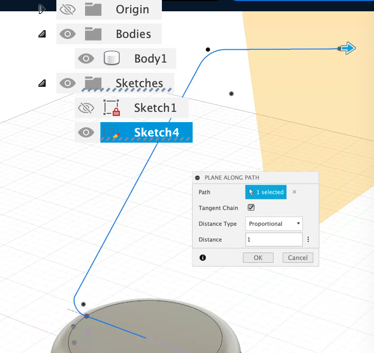Hide the Bodies folder visibility
The height and width of the screenshot is (353, 374).
click(x=68, y=34)
